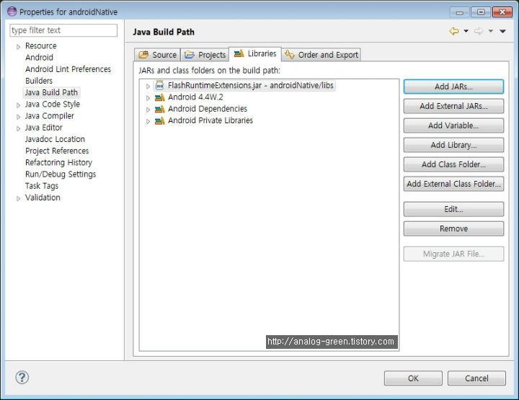Select the Libraries tab
Viewport: 519px width, 400px height.
[255, 53]
